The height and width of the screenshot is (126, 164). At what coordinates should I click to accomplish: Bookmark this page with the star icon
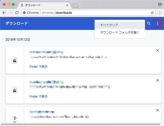click(x=152, y=13)
